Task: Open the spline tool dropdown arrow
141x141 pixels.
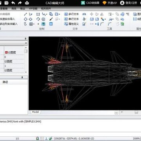Action: (46, 14)
